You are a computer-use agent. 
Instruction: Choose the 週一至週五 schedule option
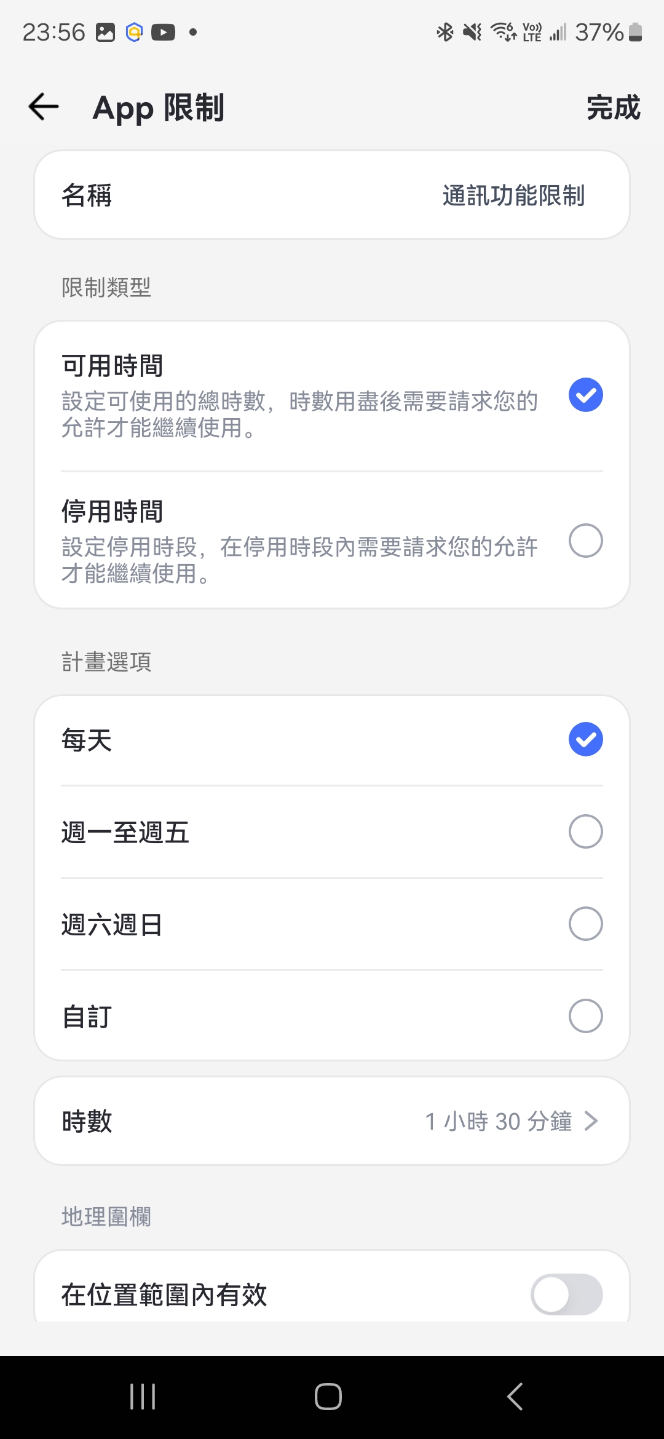pyautogui.click(x=585, y=831)
